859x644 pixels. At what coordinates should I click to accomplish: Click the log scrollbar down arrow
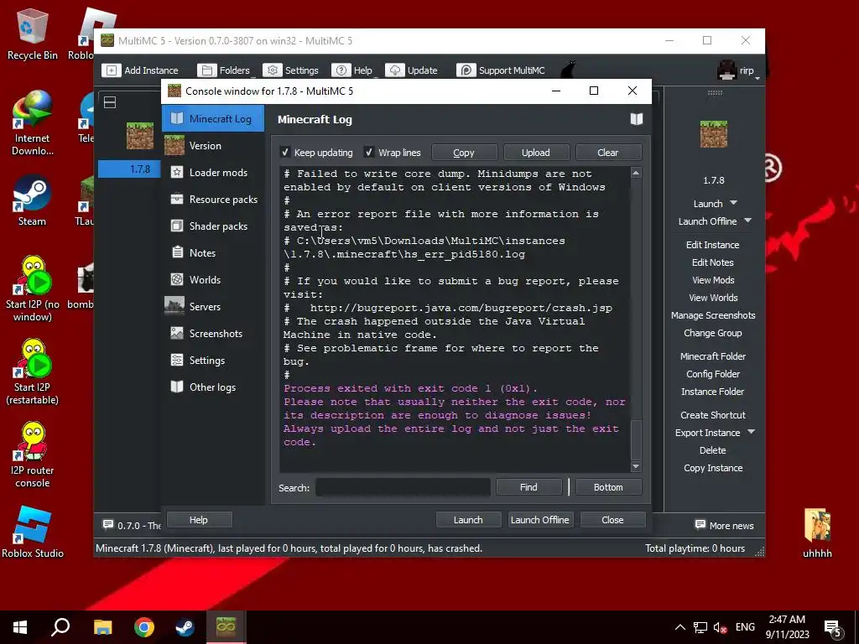coord(636,466)
